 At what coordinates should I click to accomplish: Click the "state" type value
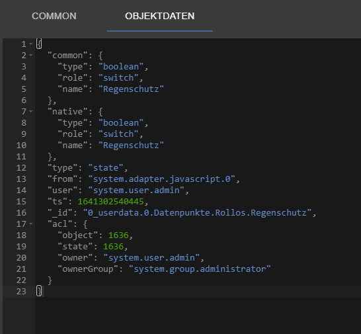click(106, 168)
